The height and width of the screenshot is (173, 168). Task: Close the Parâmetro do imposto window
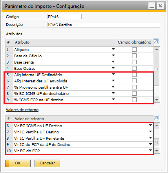160,6
